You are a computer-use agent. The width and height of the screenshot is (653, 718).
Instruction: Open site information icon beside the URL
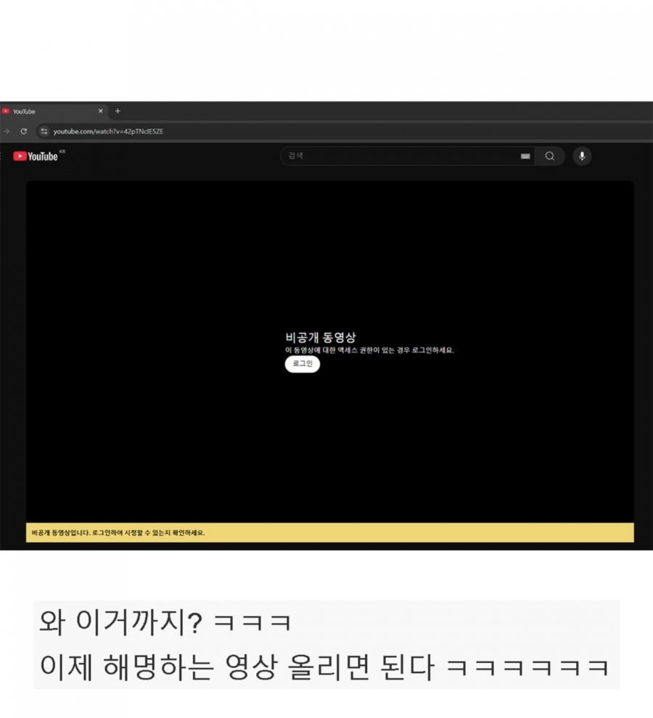[x=44, y=131]
